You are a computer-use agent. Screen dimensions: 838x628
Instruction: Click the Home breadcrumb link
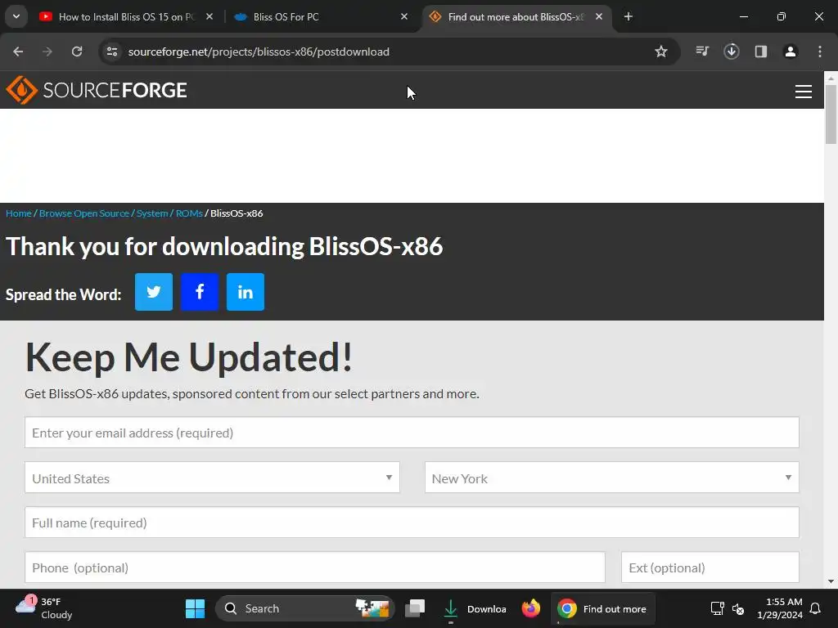click(19, 213)
